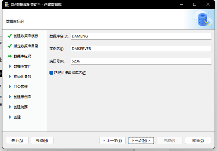Focus the 数据库名 field containing DAMENG
The height and width of the screenshot is (151, 217).
tap(141, 36)
